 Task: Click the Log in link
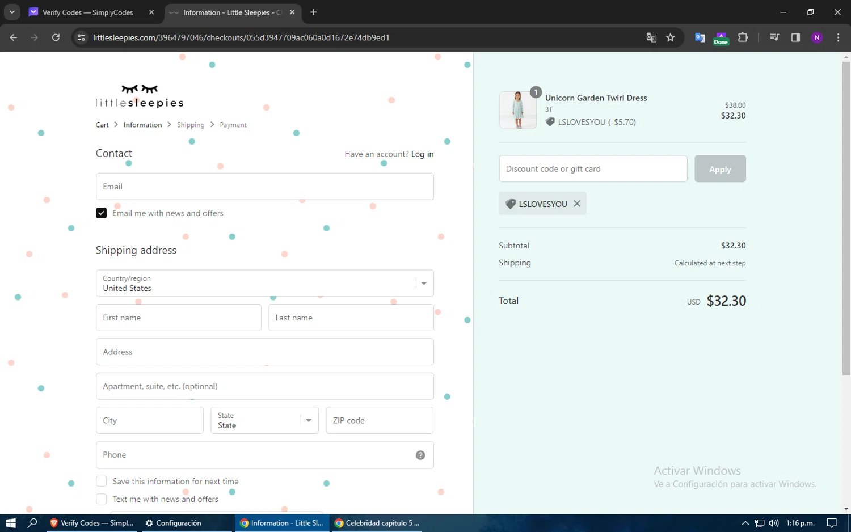[422, 154]
